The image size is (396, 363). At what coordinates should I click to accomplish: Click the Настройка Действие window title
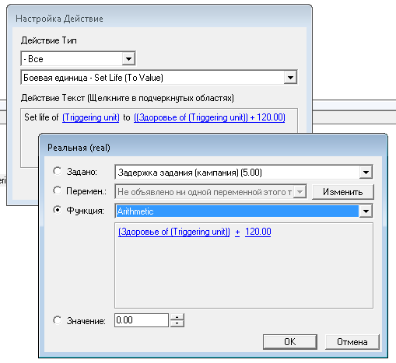click(59, 19)
